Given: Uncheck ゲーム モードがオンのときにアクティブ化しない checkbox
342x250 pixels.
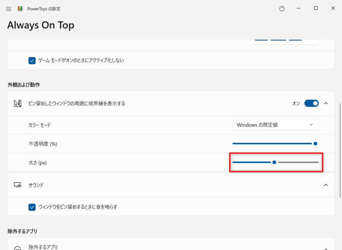Looking at the screenshot, I should tap(32, 61).
